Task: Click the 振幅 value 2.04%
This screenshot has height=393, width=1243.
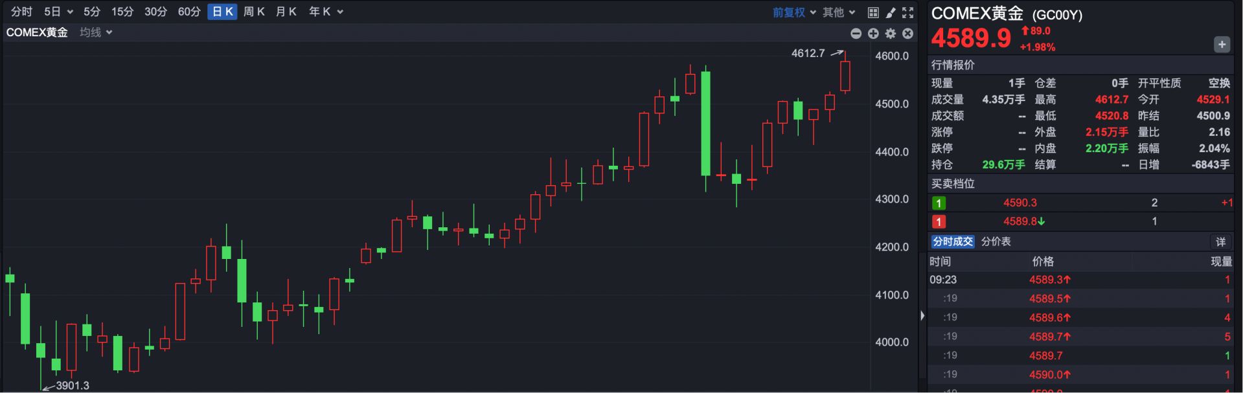Action: pyautogui.click(x=1214, y=148)
